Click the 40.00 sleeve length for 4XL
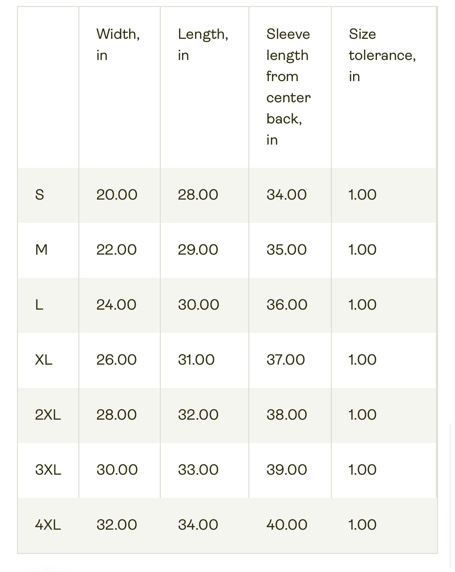This screenshot has height=572, width=455. click(x=287, y=525)
